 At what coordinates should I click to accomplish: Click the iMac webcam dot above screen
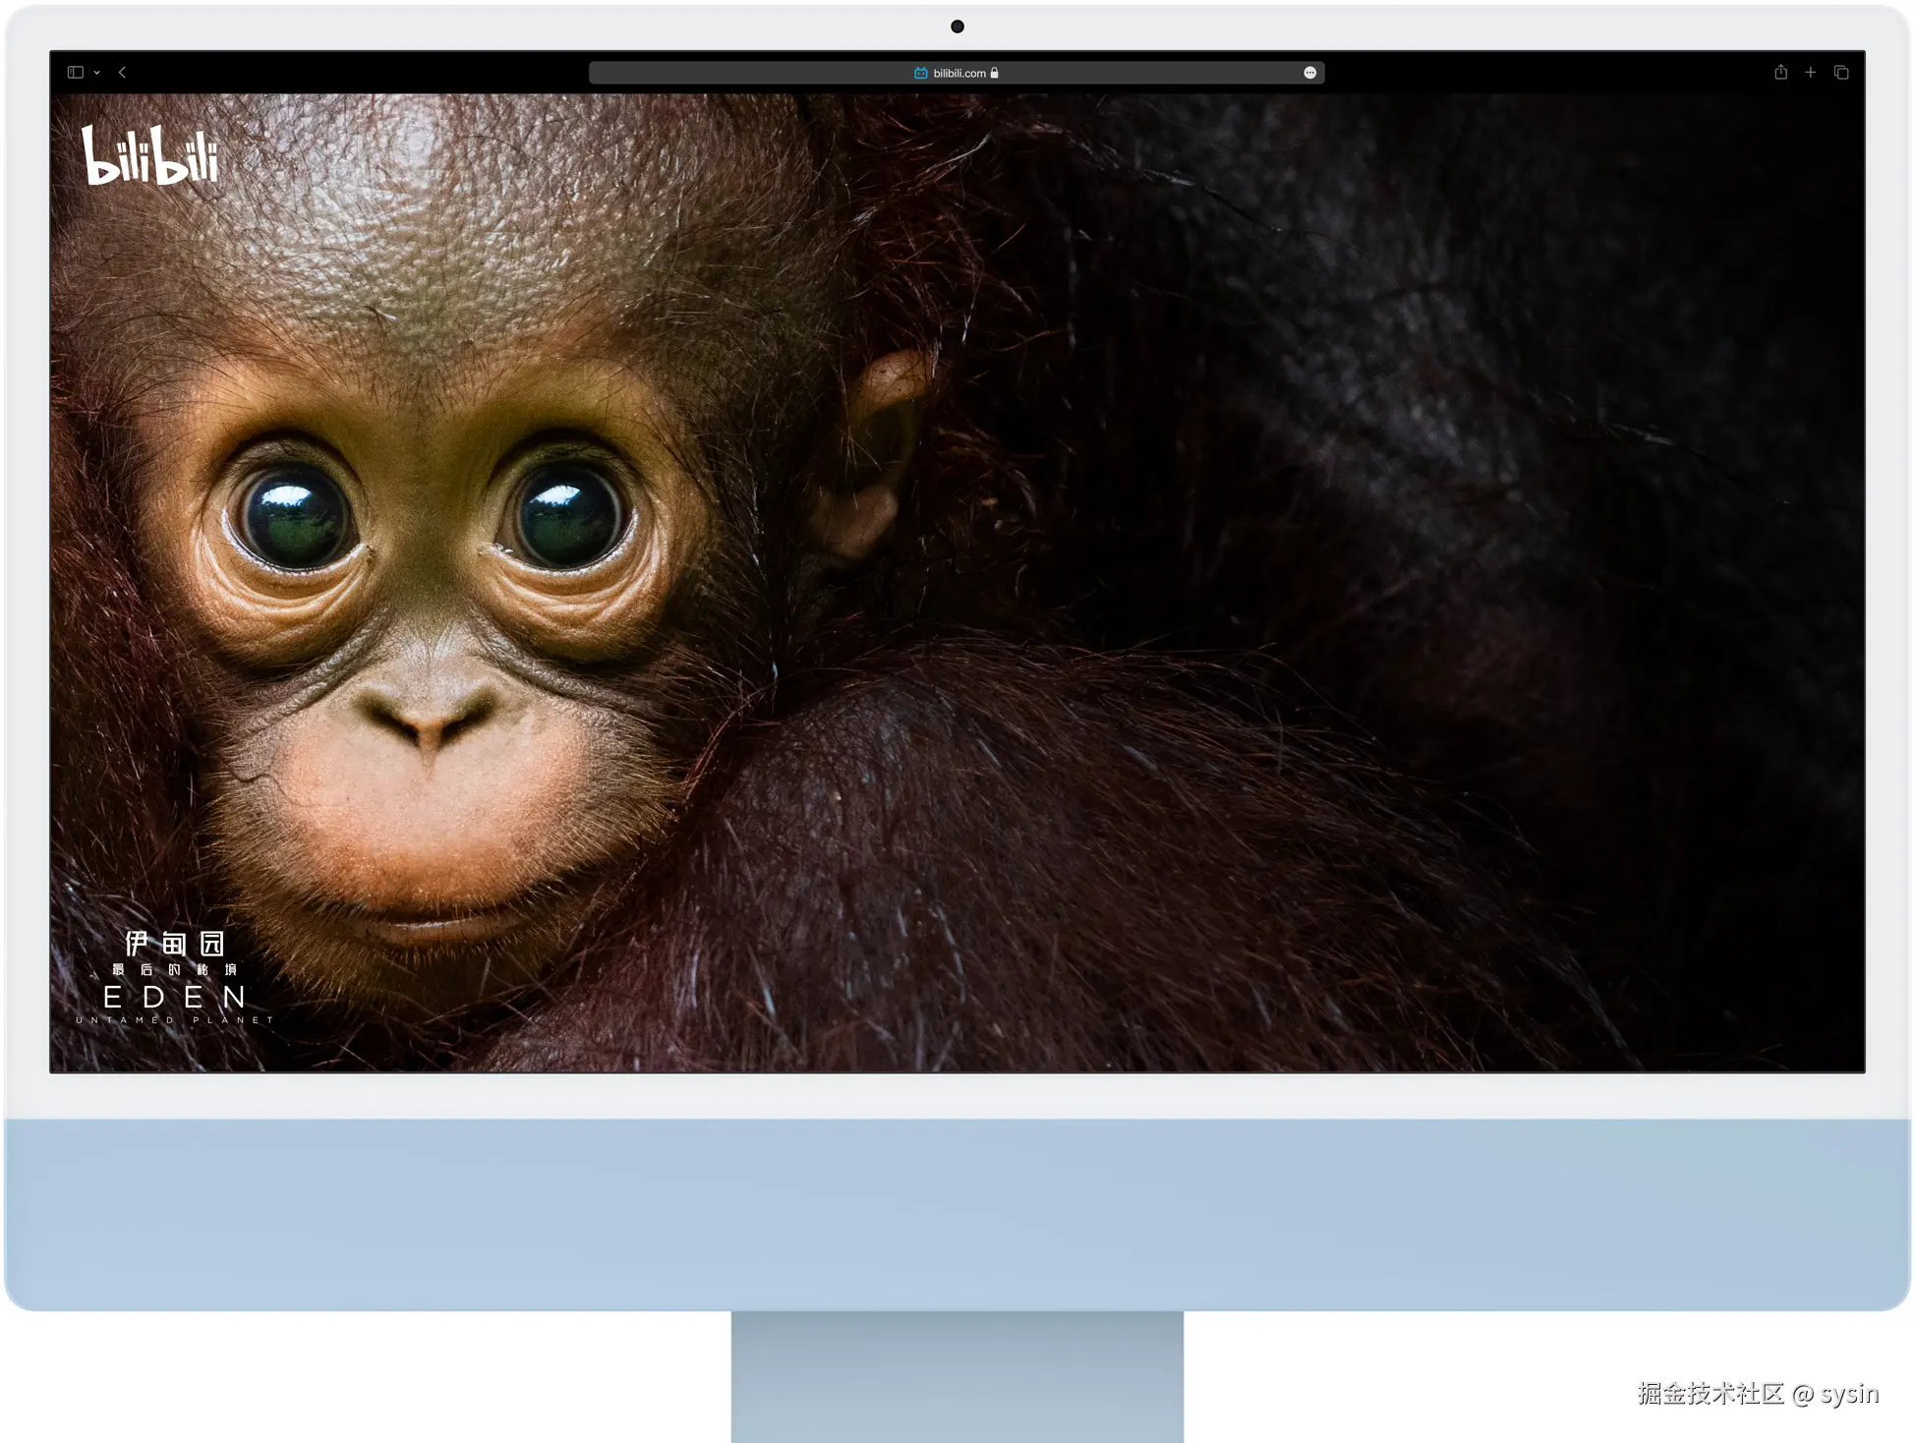pyautogui.click(x=957, y=27)
